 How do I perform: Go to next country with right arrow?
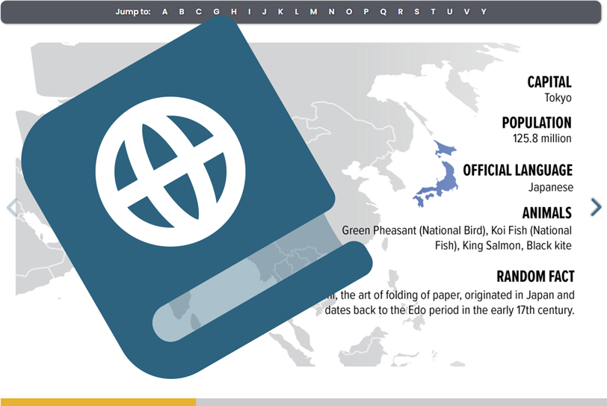pyautogui.click(x=595, y=207)
